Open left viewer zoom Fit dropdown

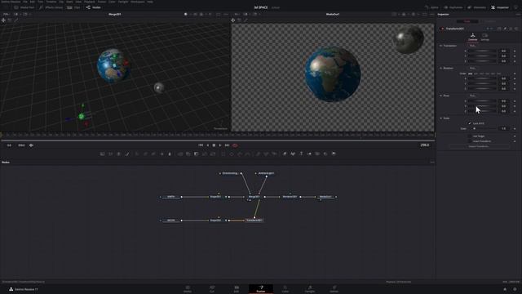7,15
